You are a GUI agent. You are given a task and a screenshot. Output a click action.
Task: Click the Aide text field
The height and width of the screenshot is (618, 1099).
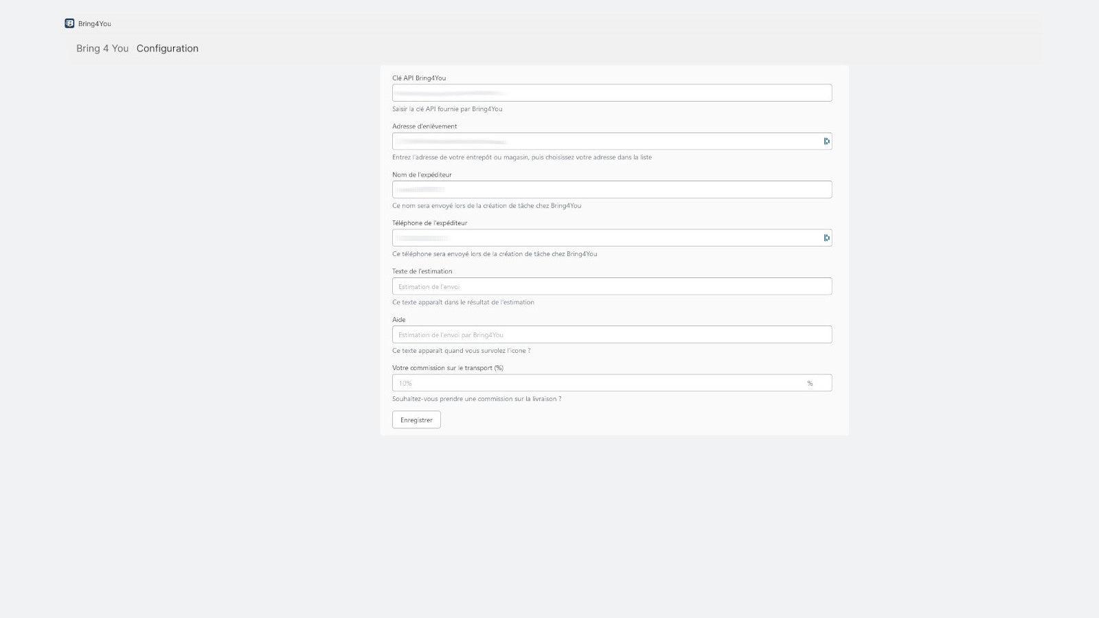611,334
